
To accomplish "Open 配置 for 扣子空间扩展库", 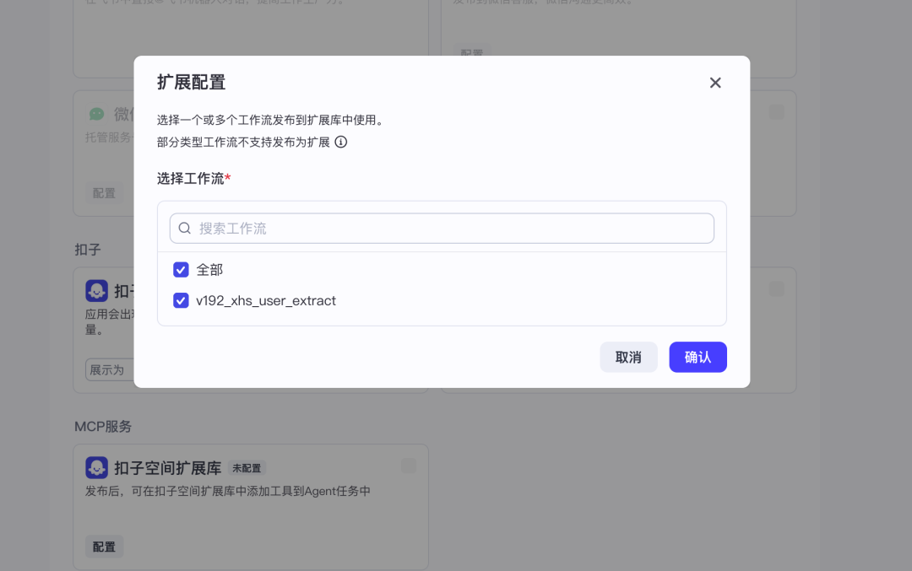I will tap(104, 547).
